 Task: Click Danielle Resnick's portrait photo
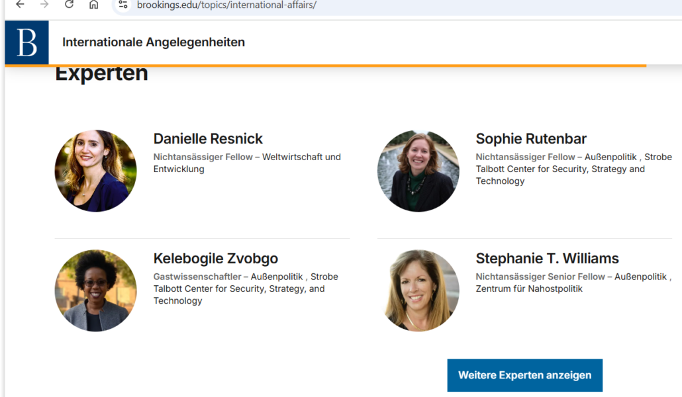(x=96, y=171)
